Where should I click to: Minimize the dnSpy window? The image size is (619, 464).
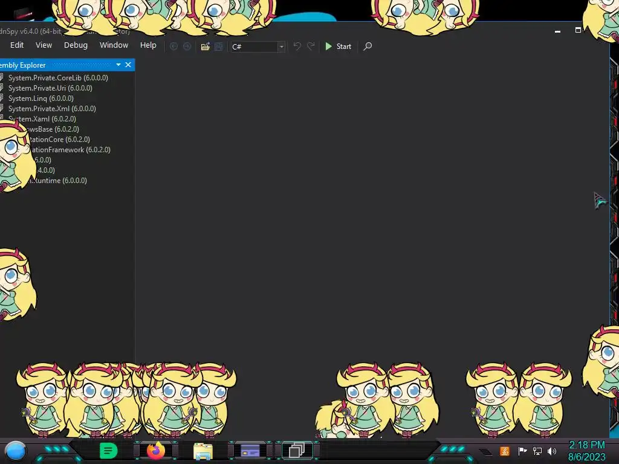tap(557, 31)
